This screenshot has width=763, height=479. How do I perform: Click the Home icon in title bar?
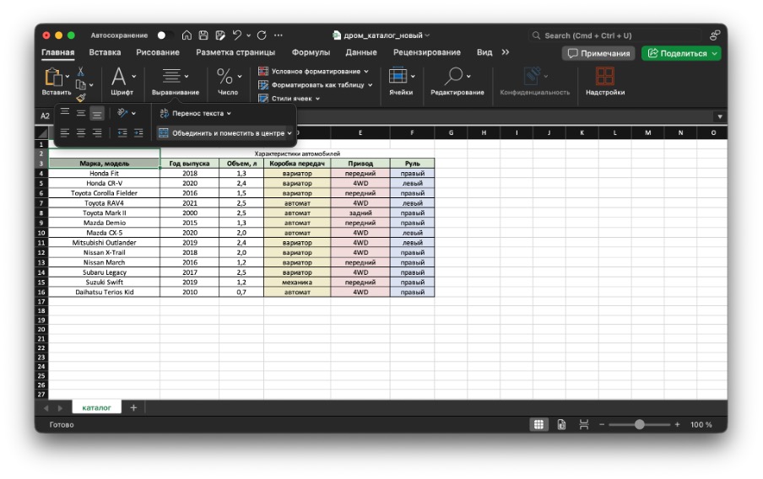tap(187, 35)
